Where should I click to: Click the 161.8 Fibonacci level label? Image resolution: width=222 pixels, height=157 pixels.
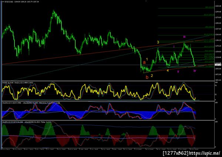[x=209, y=34]
